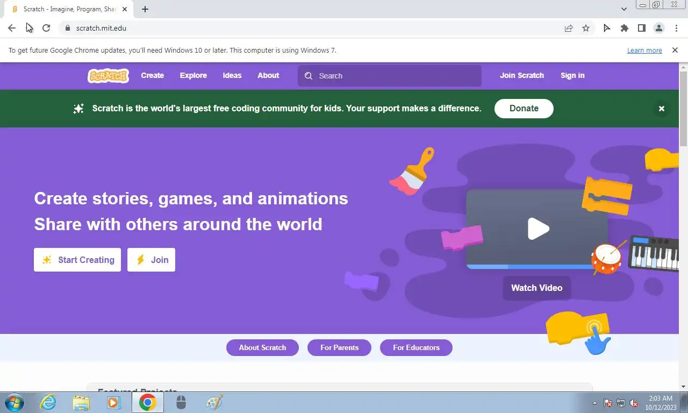The height and width of the screenshot is (413, 688).
Task: Open Chrome three-dot menu
Action: pos(676,28)
